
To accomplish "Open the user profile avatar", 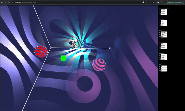I will click(165, 2).
